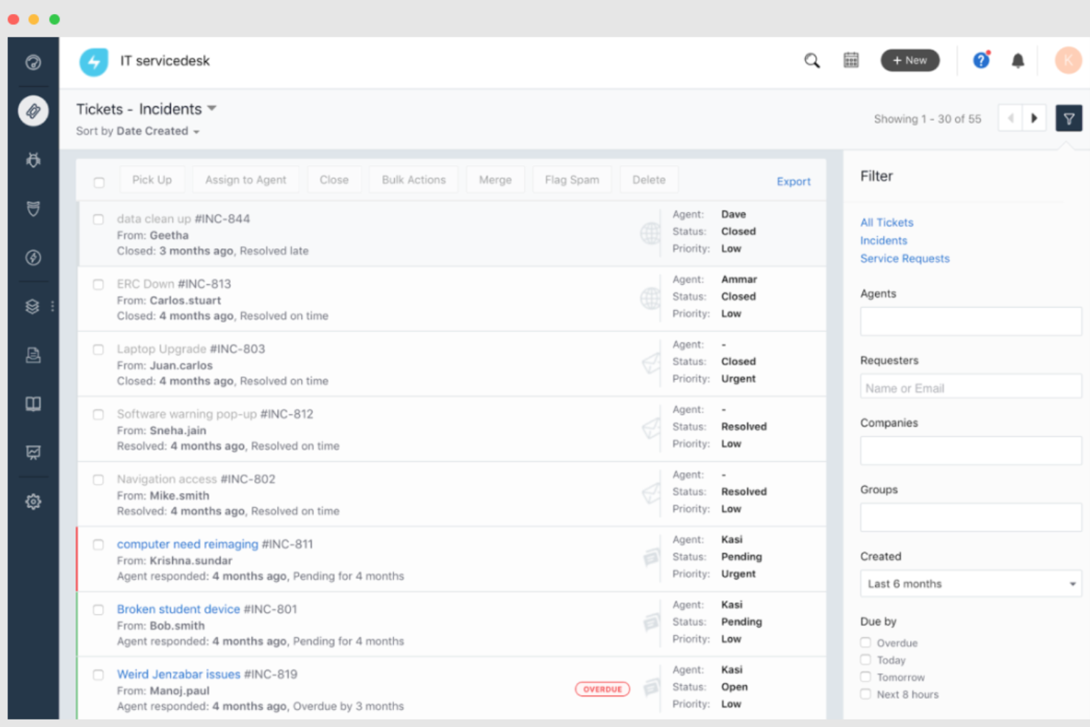Select All Tickets in the Filter panel
1090x727 pixels.
click(886, 222)
